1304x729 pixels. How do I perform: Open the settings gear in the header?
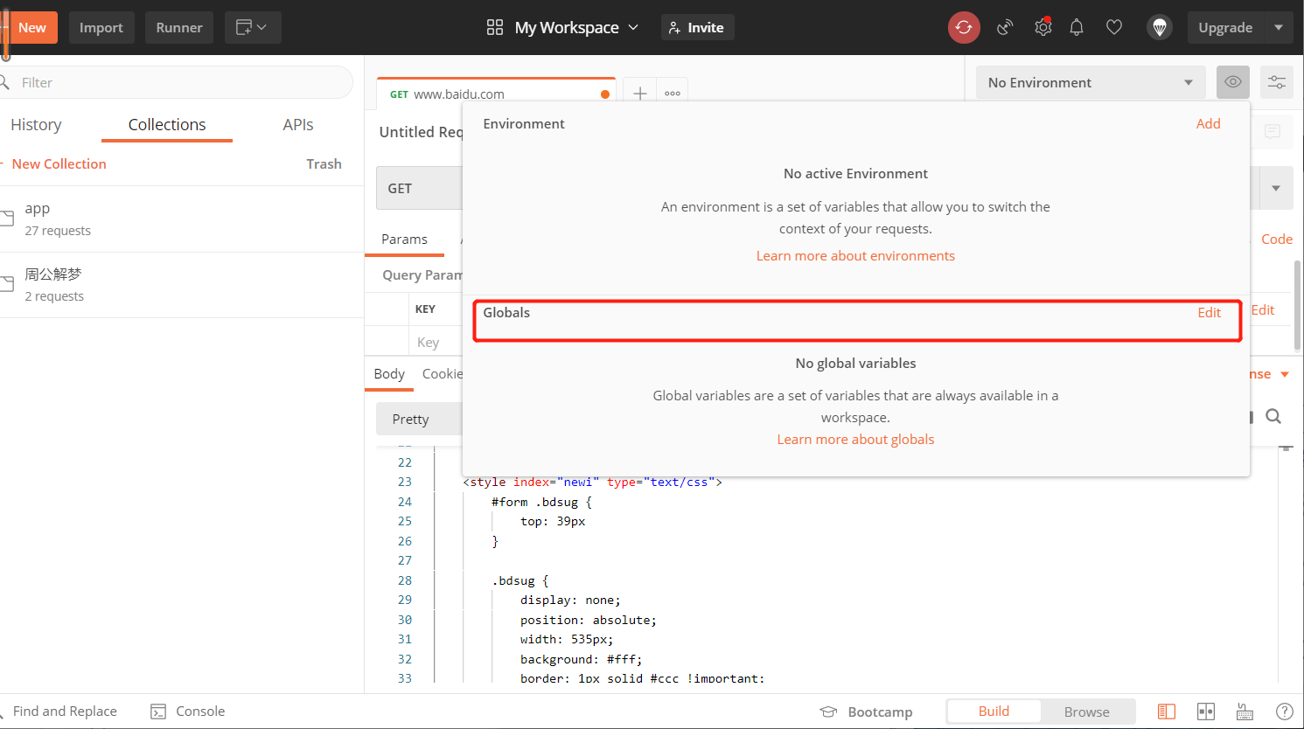tap(1043, 27)
